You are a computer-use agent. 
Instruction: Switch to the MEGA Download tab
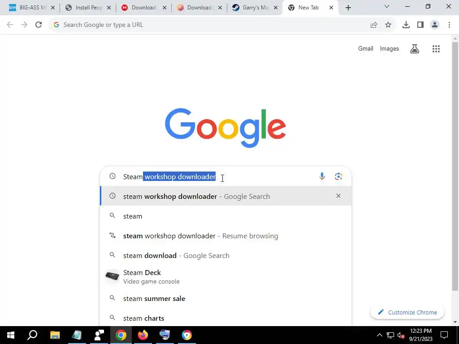click(144, 8)
